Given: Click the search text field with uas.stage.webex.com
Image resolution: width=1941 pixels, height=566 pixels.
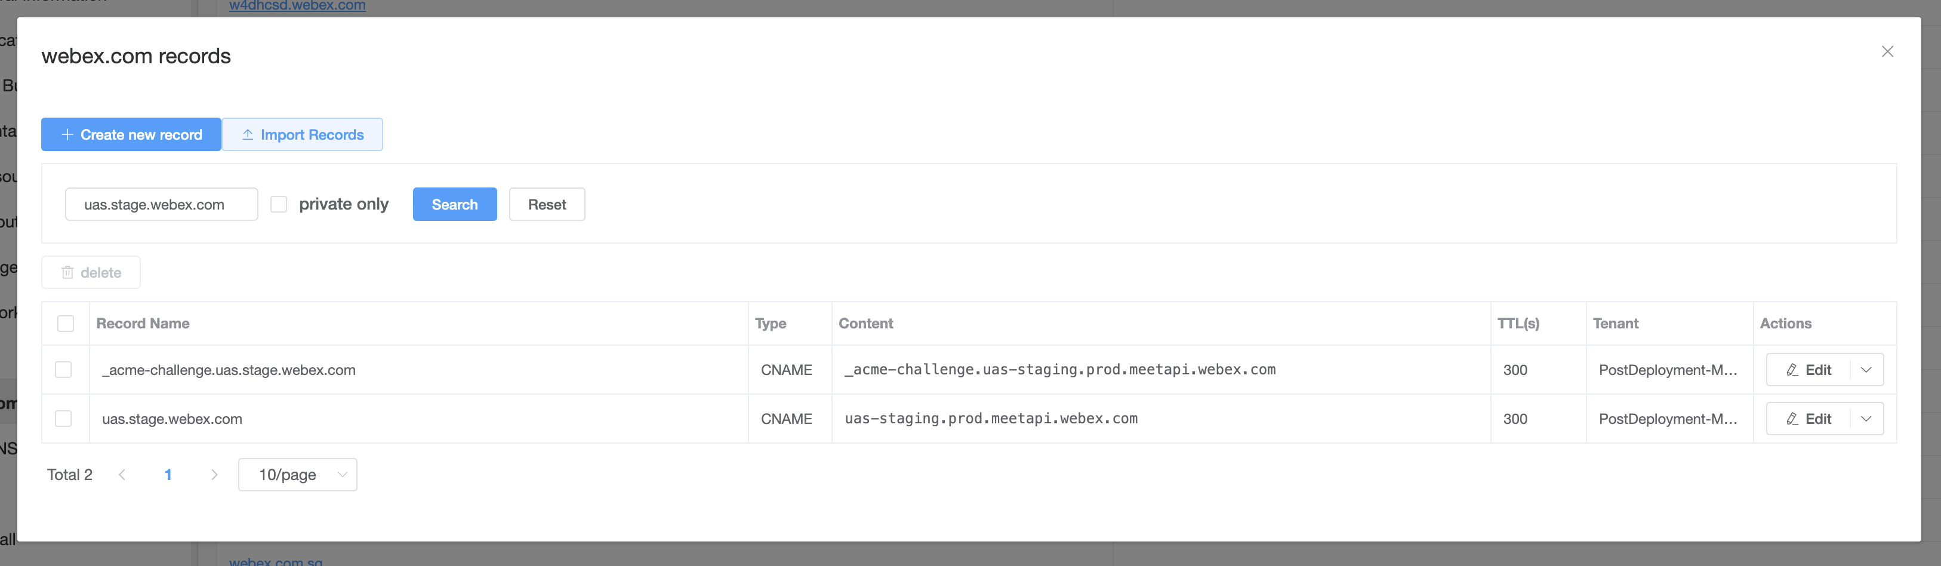Looking at the screenshot, I should (162, 204).
